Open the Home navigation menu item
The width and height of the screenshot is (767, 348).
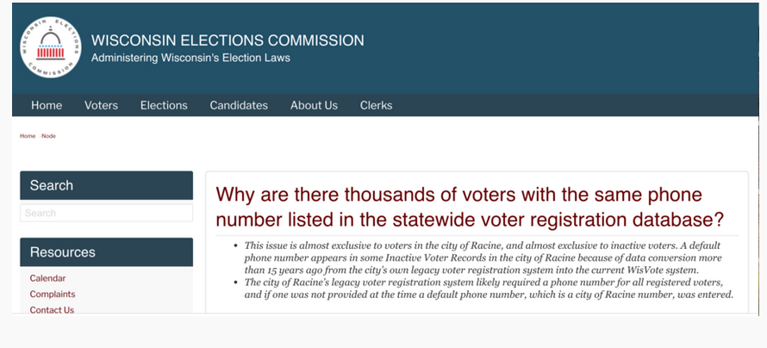(x=47, y=105)
